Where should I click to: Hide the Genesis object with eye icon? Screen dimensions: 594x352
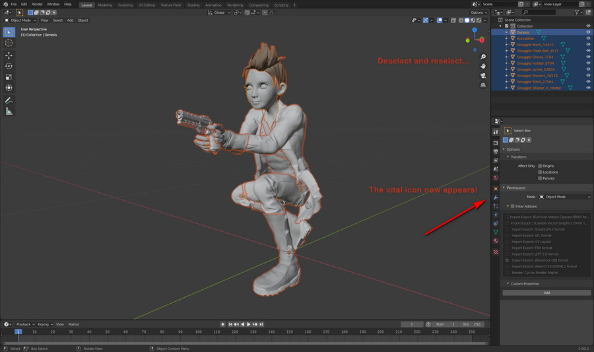tap(588, 32)
